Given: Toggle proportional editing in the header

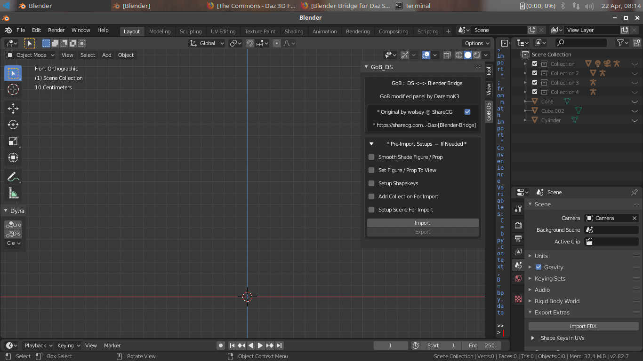Looking at the screenshot, I should coord(277,43).
